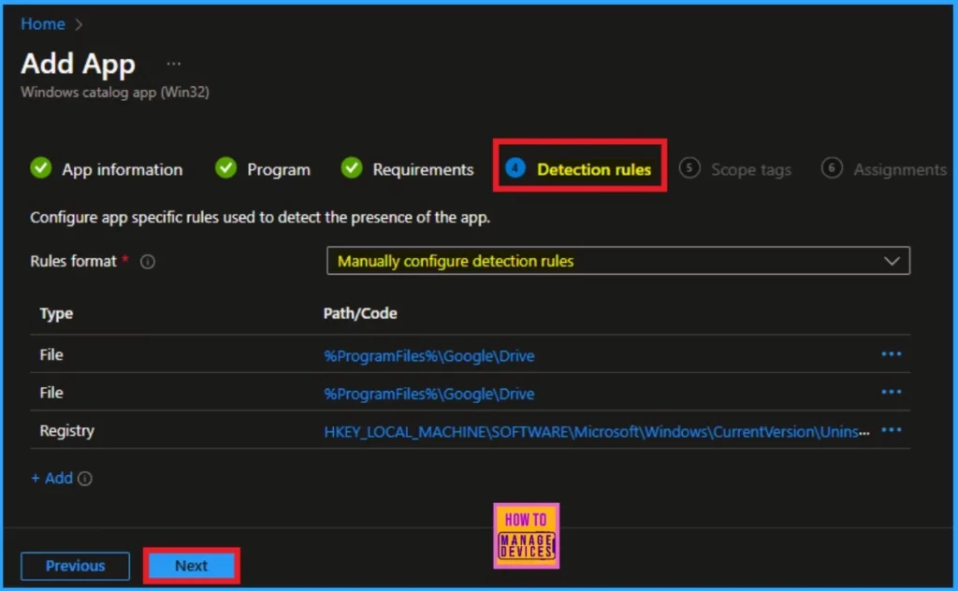This screenshot has width=958, height=591.
Task: Click the step 5 circle for Scope tags
Action: pyautogui.click(x=689, y=168)
